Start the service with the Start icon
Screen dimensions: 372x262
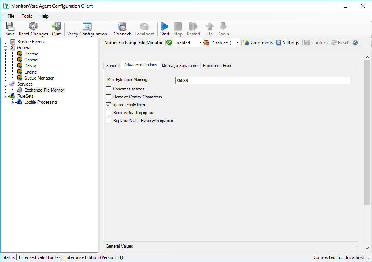(164, 26)
